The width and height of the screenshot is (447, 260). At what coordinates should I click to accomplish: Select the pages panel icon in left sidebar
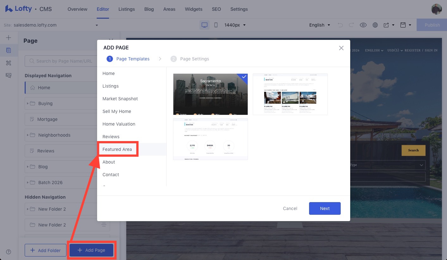[x=9, y=50]
